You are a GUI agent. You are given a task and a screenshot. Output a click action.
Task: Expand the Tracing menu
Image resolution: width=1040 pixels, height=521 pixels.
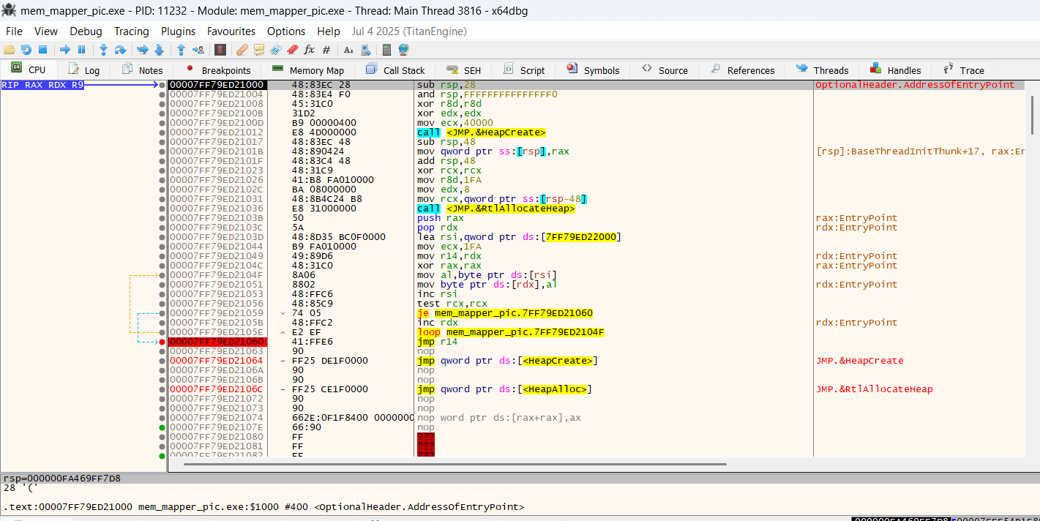click(131, 31)
